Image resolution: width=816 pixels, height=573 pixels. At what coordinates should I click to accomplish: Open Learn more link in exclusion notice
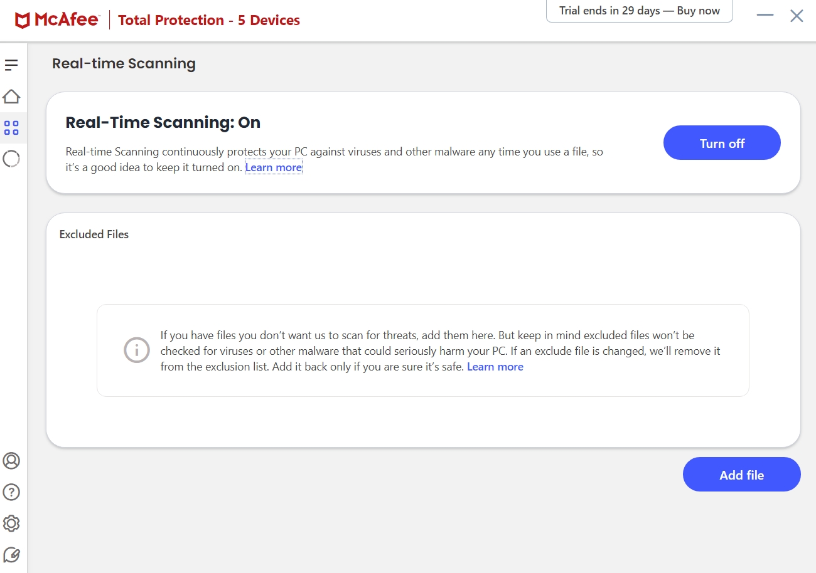[x=495, y=367]
